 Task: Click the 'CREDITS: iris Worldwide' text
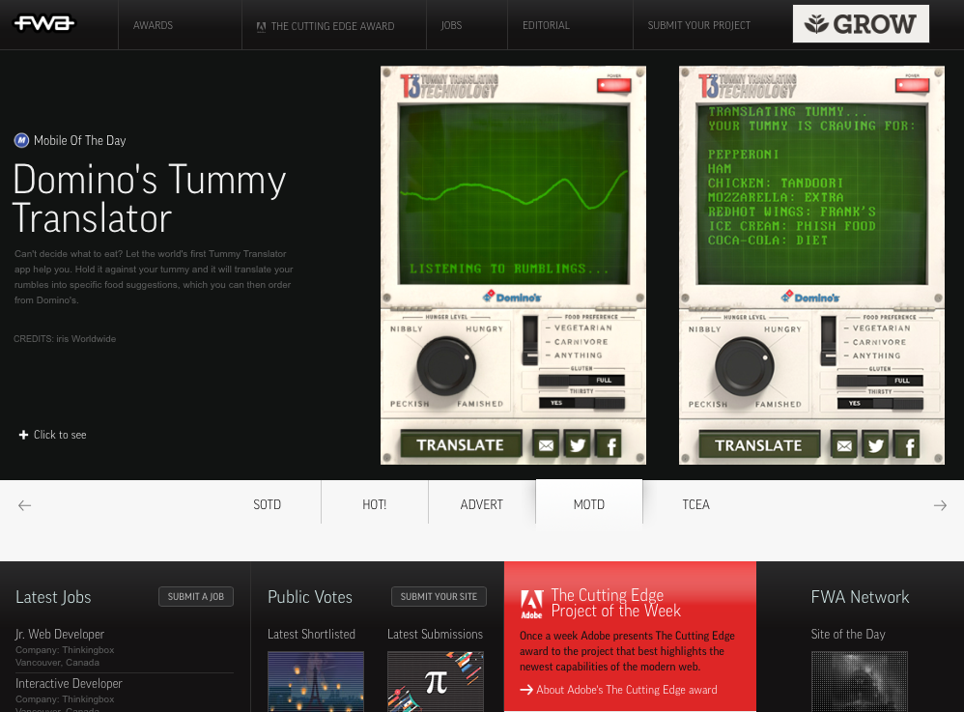pos(65,339)
